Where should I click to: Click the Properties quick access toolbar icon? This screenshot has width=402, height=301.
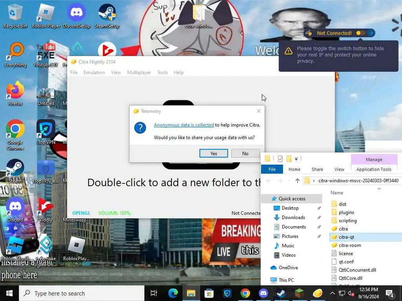click(280, 159)
